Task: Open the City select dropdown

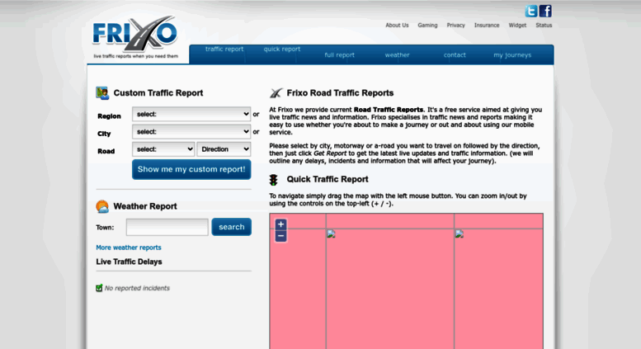Action: [191, 131]
